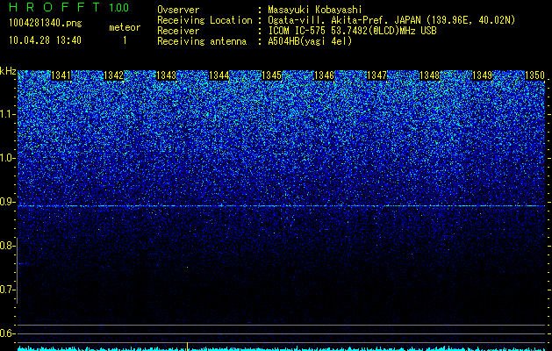Click the meteor label

pos(125,27)
